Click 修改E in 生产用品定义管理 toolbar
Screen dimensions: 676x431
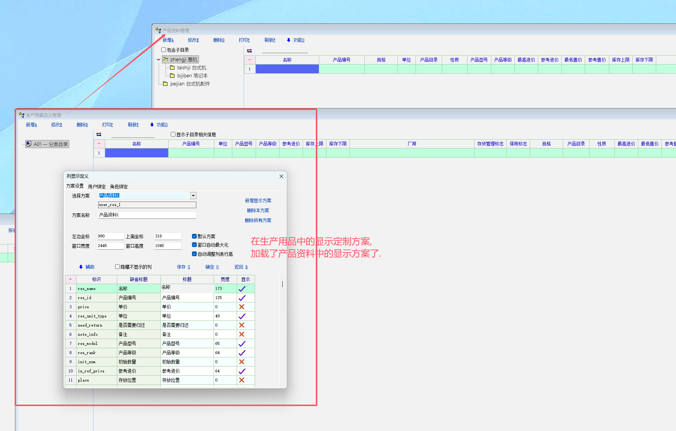point(57,125)
